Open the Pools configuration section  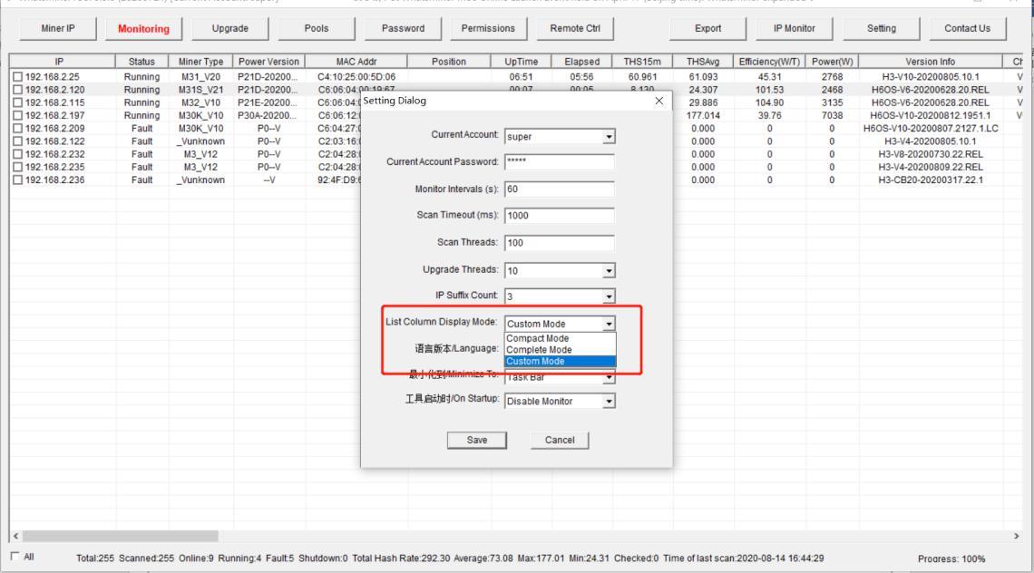click(x=316, y=28)
